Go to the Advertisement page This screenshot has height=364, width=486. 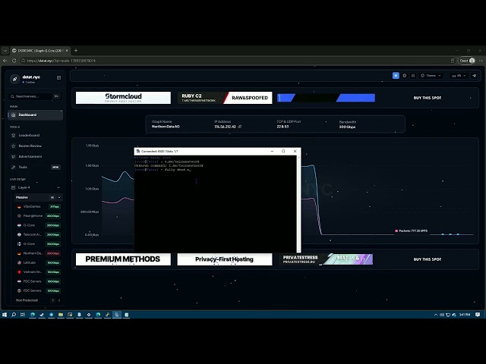tap(30, 156)
